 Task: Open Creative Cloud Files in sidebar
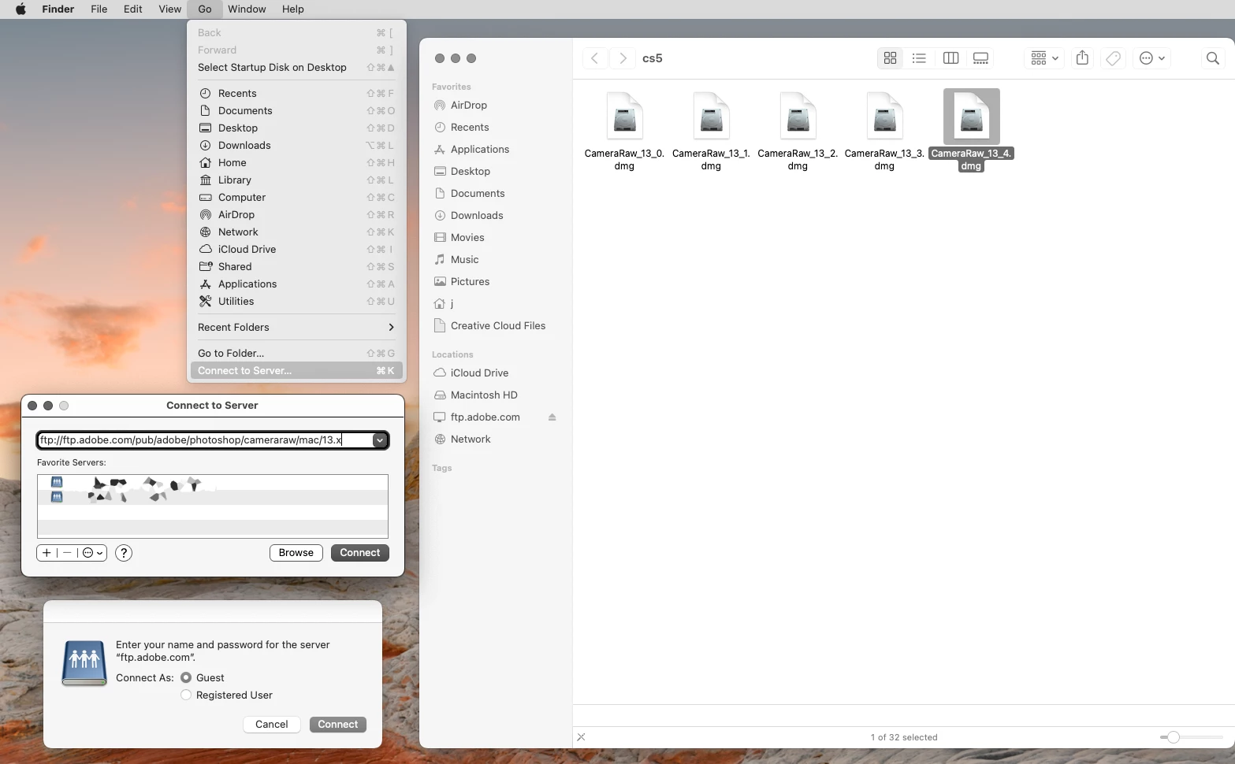pos(497,326)
